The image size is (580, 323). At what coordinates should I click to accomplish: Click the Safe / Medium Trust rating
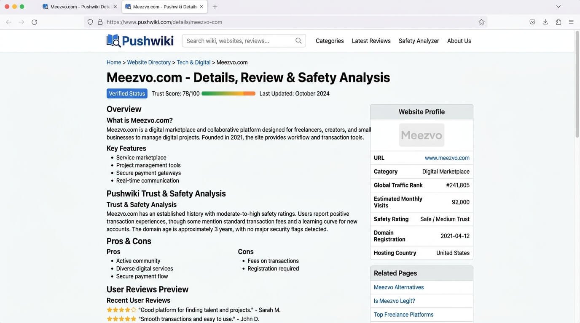[x=445, y=219]
